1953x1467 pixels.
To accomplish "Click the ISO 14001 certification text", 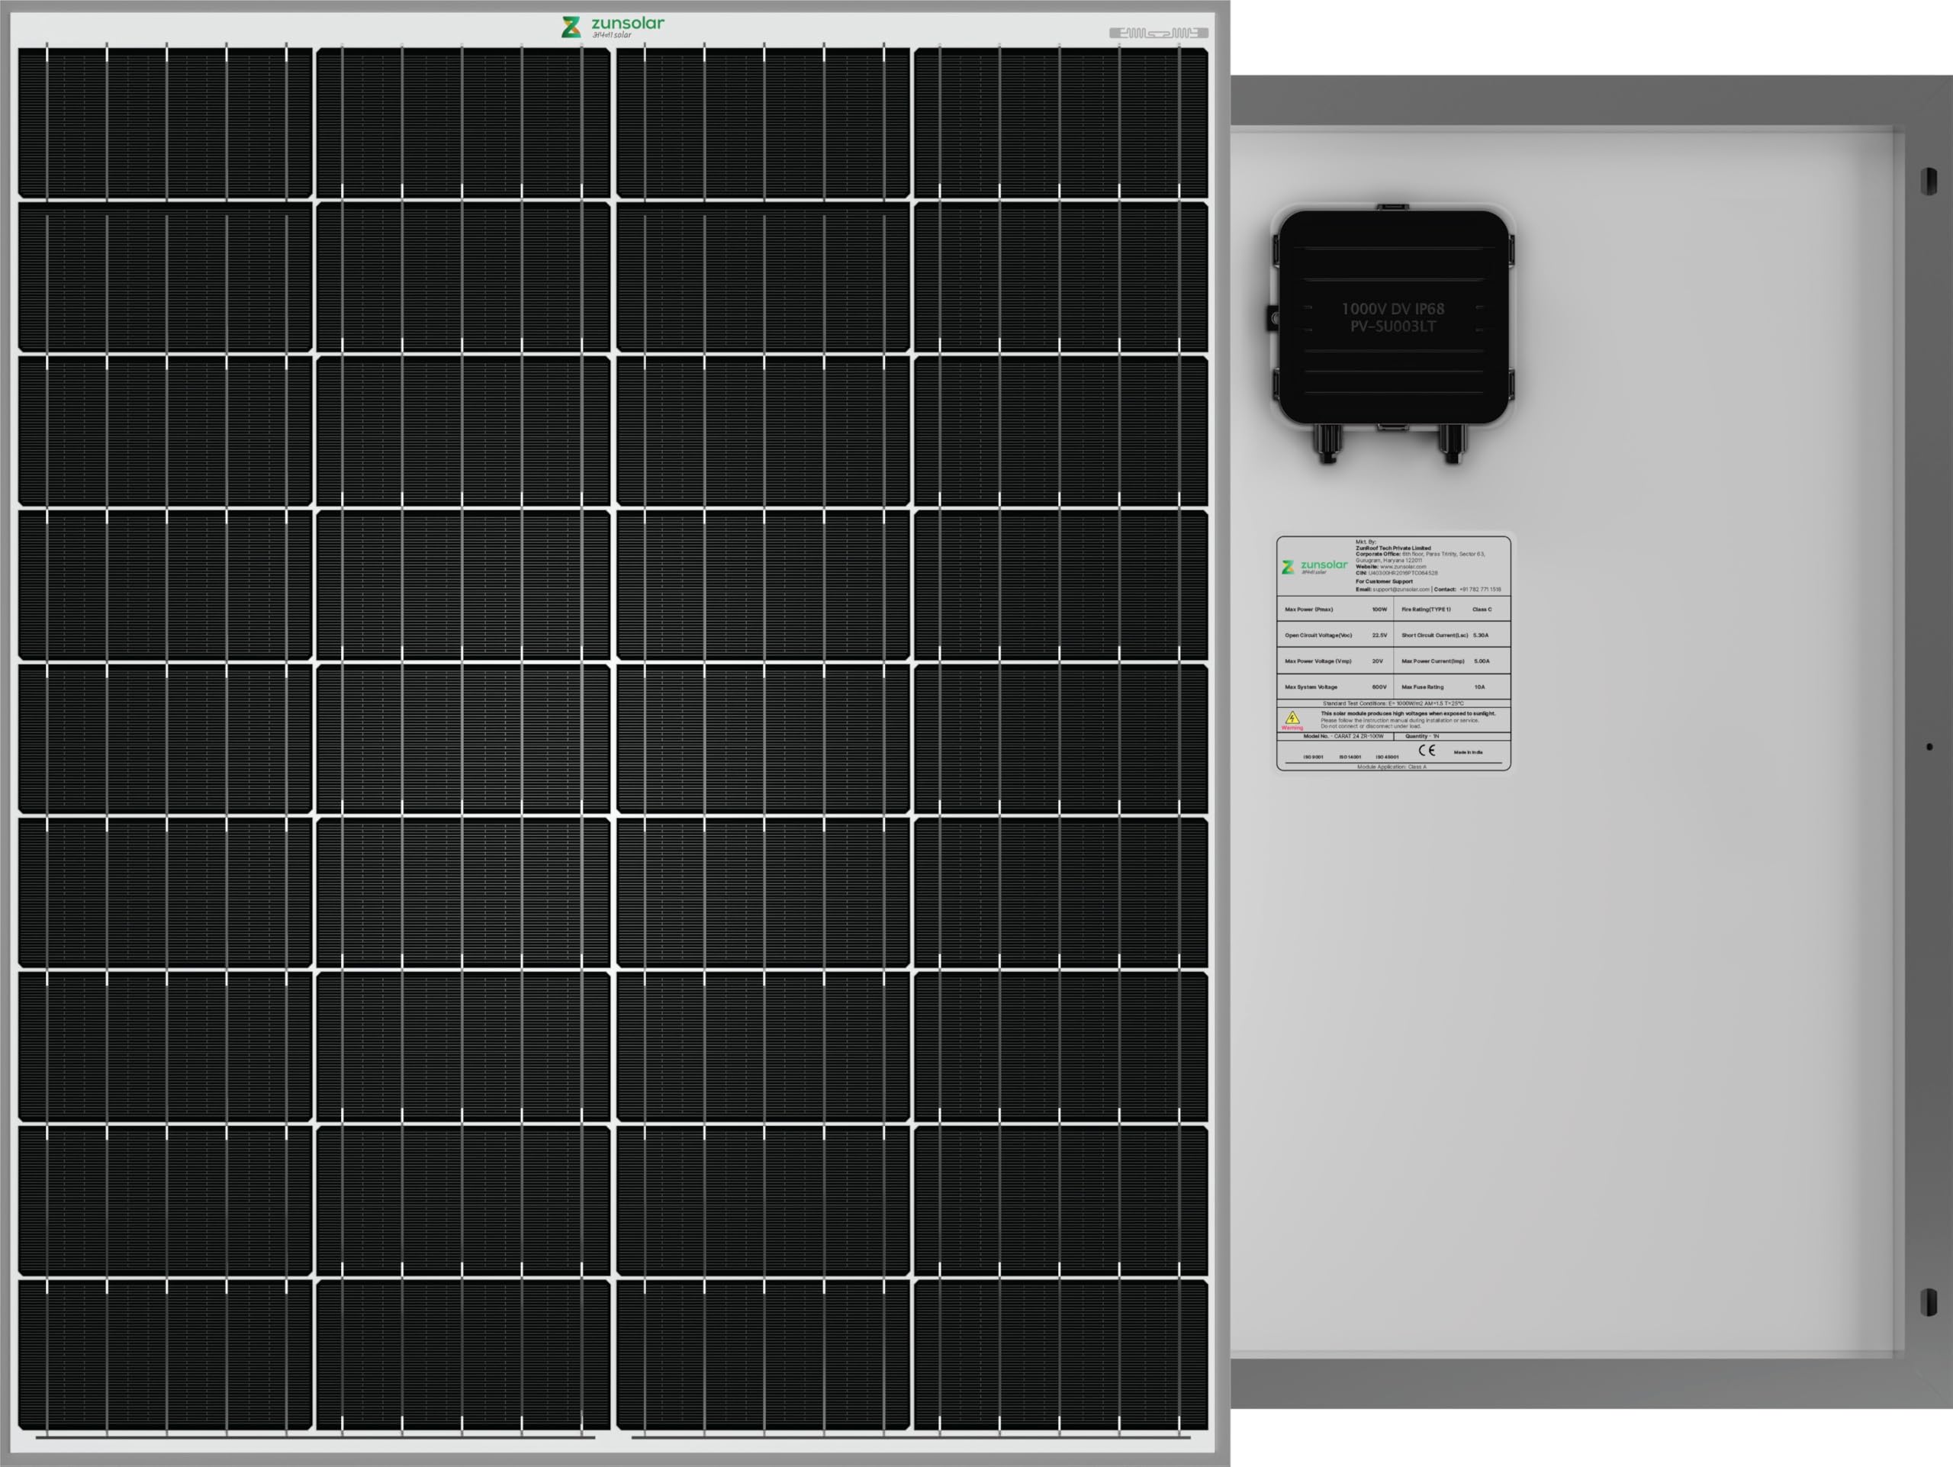I will click(x=1349, y=757).
